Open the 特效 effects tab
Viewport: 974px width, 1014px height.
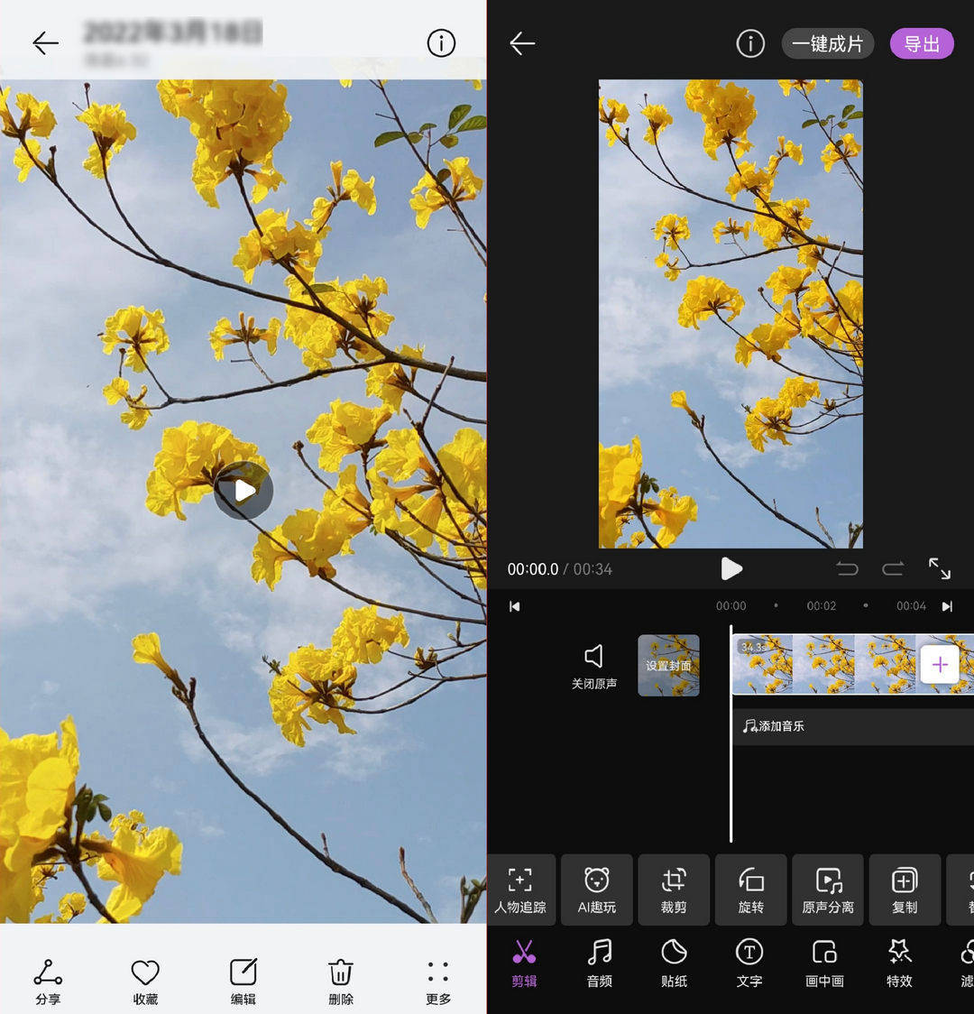pyautogui.click(x=899, y=963)
